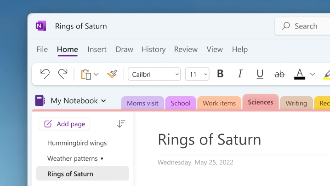Click the Paste clipboard icon
The image size is (330, 186).
tap(85, 74)
